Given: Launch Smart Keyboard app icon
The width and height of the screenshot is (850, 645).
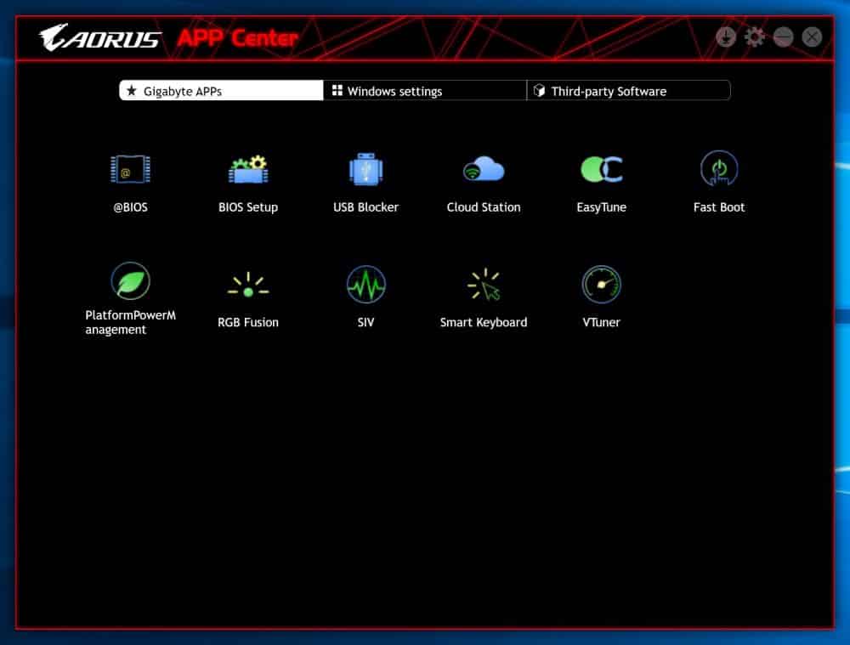Looking at the screenshot, I should pos(484,284).
